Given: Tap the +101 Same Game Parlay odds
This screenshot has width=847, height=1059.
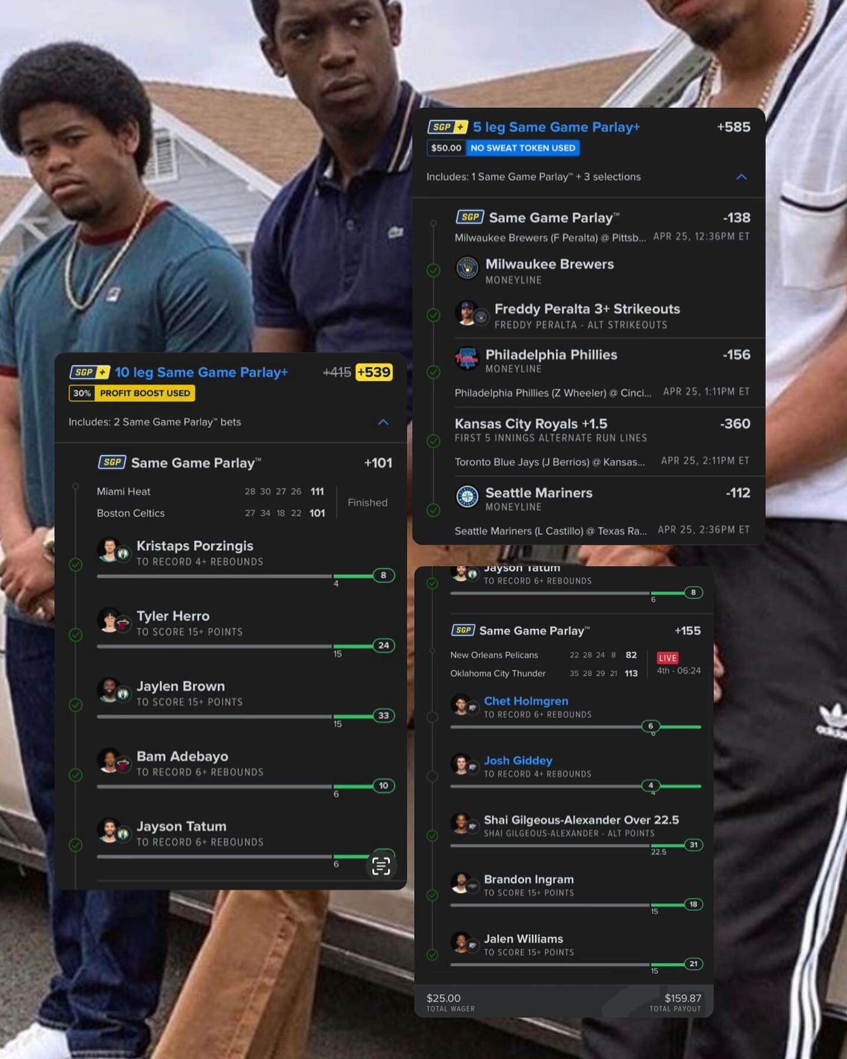Looking at the screenshot, I should [378, 463].
